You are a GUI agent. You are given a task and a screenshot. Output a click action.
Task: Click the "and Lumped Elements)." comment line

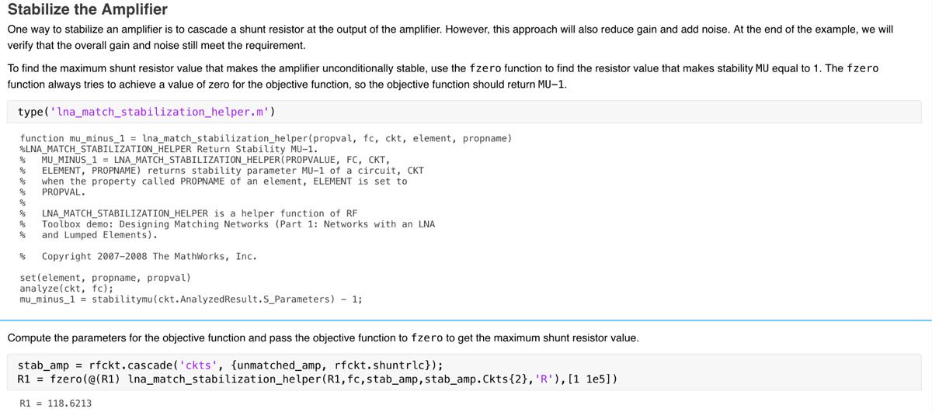tap(99, 234)
